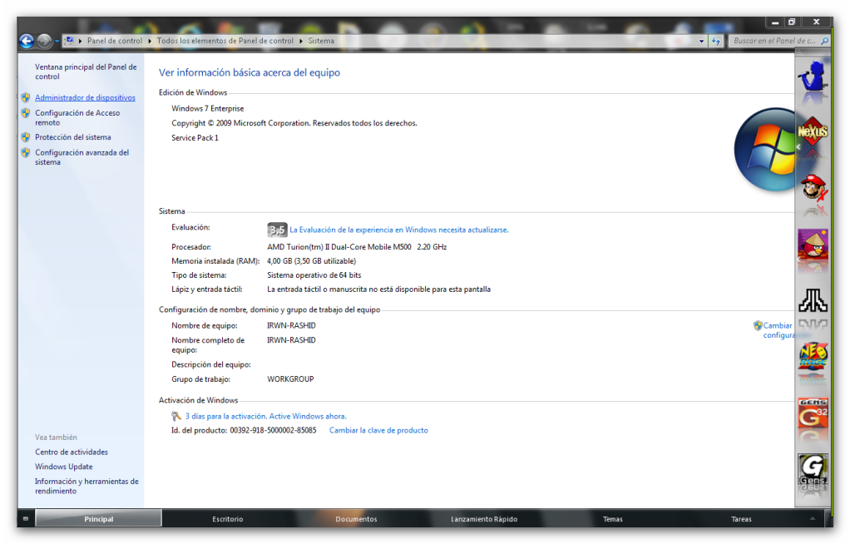Open Protección del sistema link
This screenshot has height=544, width=850.
pyautogui.click(x=72, y=137)
